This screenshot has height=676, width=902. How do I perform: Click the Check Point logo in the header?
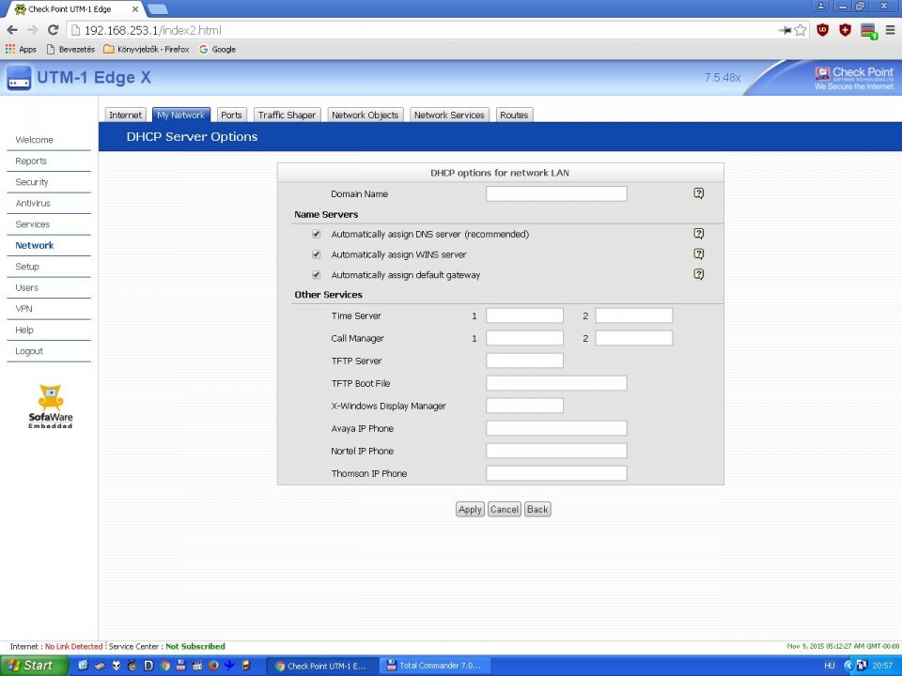click(x=854, y=78)
